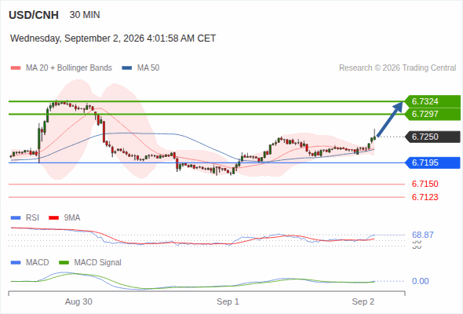This screenshot has width=463, height=314.
Task: Click the 6.7123 support level label
Action: pyautogui.click(x=425, y=197)
